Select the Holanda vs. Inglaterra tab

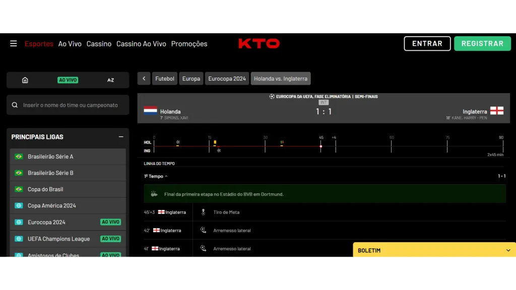click(x=281, y=78)
